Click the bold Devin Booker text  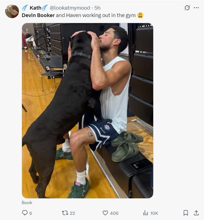click(x=38, y=15)
